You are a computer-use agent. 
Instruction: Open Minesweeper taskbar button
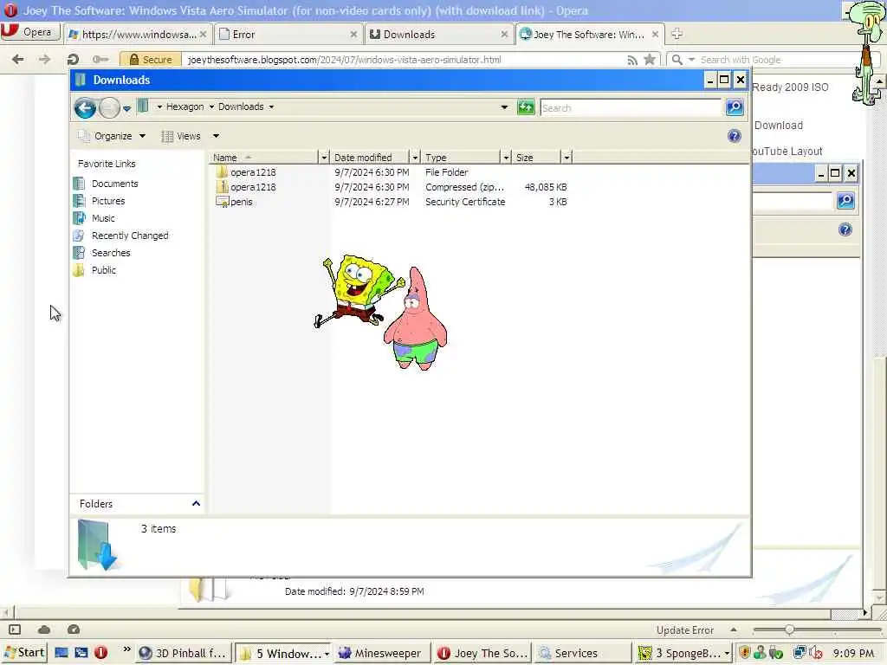click(x=381, y=653)
